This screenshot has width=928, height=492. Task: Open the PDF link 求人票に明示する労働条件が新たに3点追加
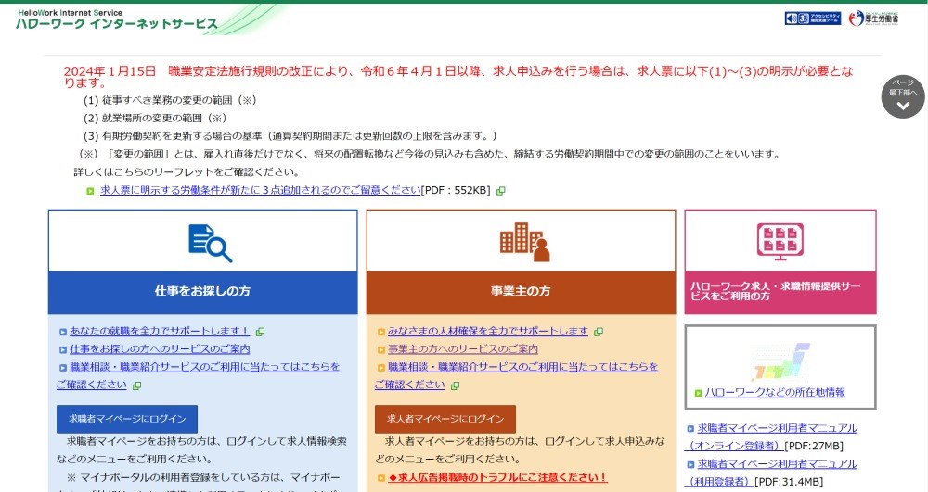tap(261, 190)
